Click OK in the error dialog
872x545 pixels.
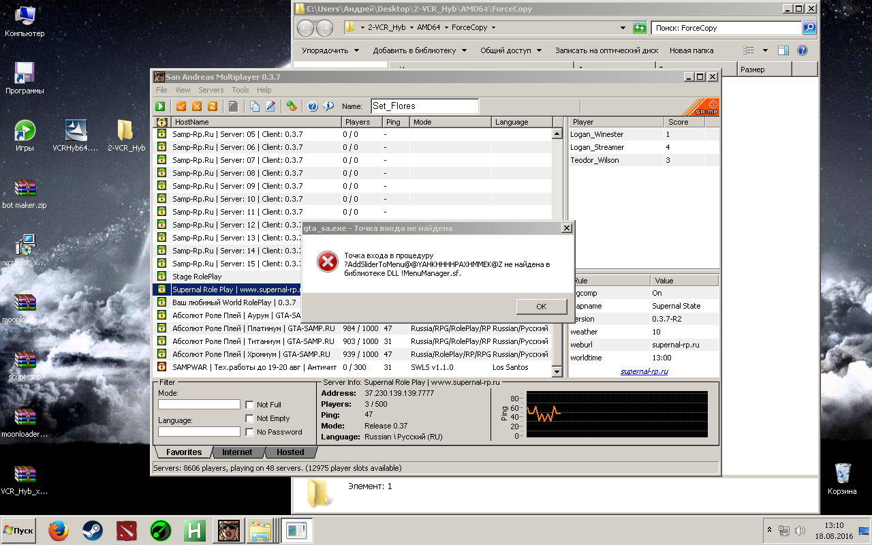pyautogui.click(x=542, y=307)
